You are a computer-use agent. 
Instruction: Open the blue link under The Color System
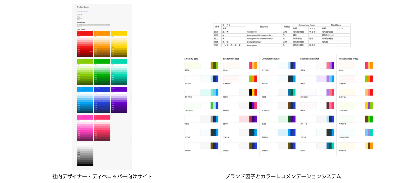point(83,12)
